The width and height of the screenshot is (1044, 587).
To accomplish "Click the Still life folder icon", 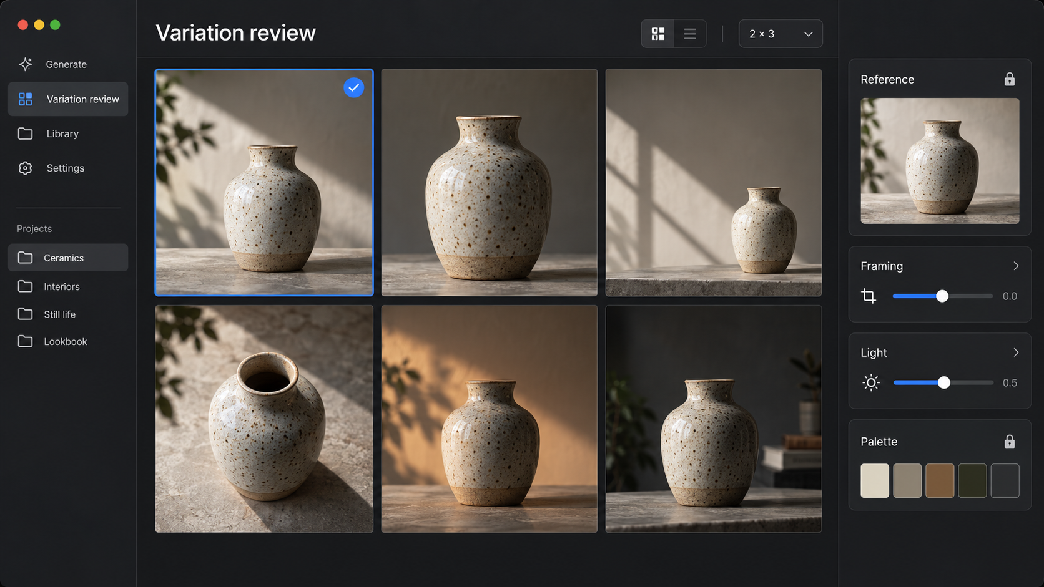I will pos(25,314).
